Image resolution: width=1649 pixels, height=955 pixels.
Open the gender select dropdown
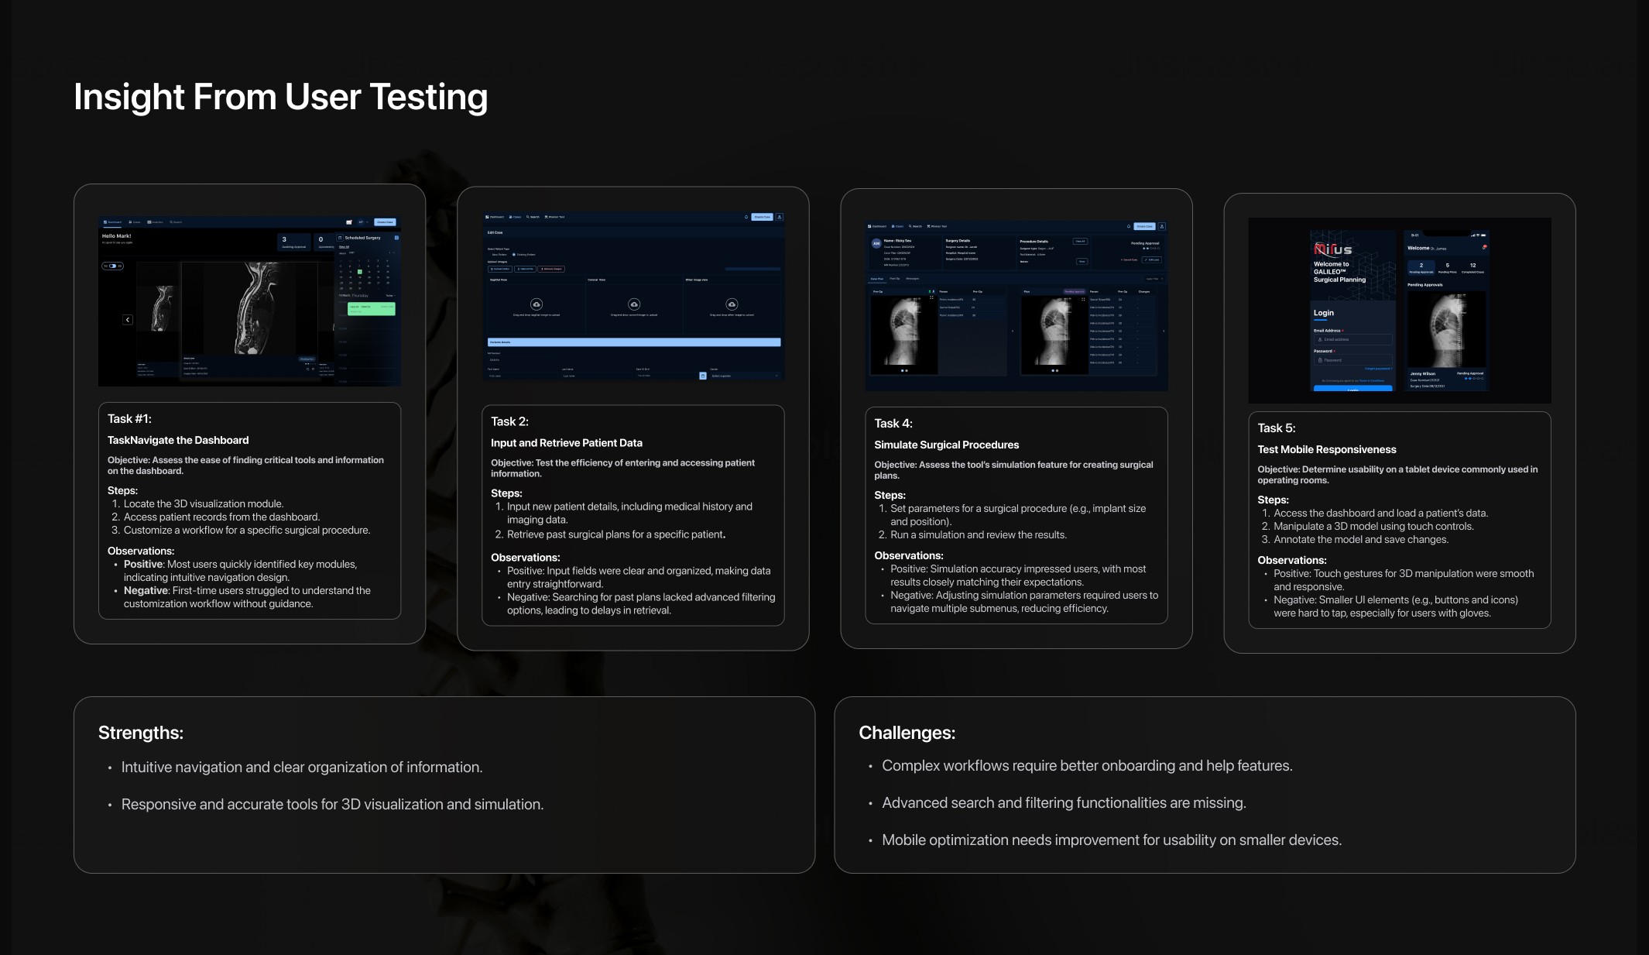[x=743, y=376]
